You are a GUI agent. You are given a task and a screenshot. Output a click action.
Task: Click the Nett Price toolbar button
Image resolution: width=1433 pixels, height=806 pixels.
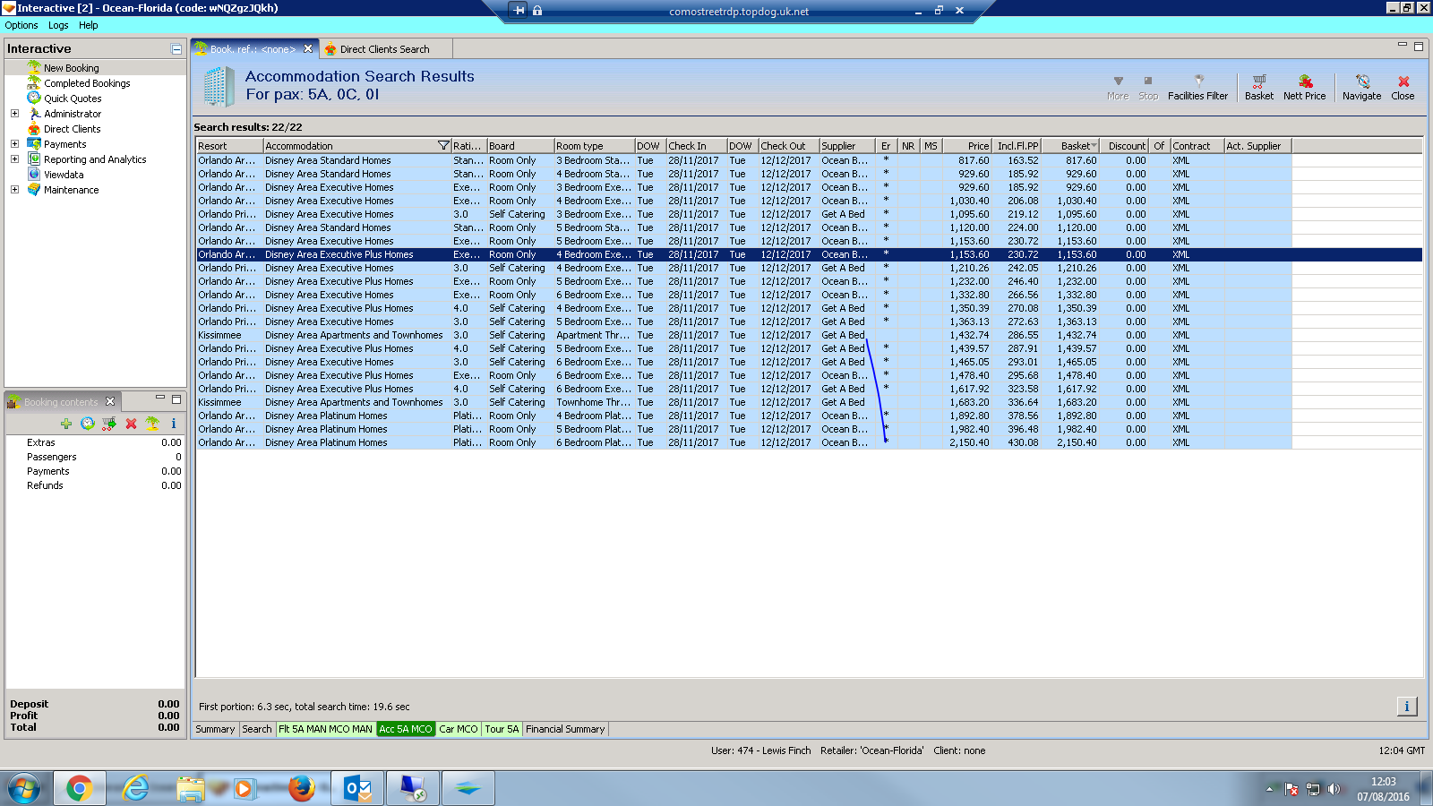point(1305,88)
